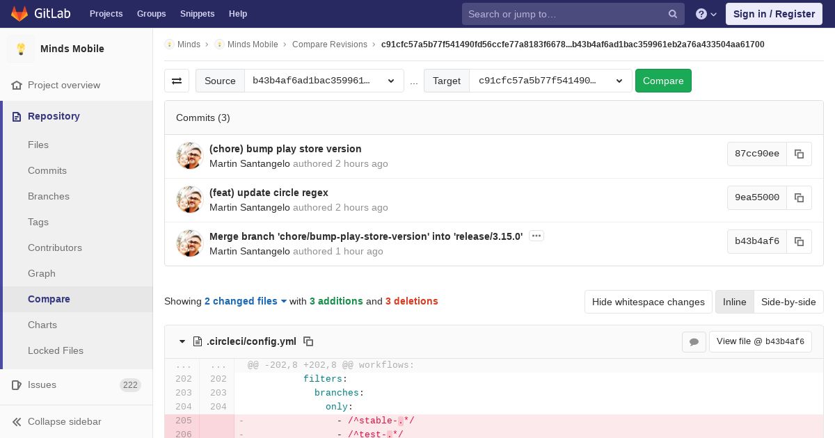The image size is (835, 438).
Task: Copy the .circleci/config.yml file path
Action: [x=308, y=341]
